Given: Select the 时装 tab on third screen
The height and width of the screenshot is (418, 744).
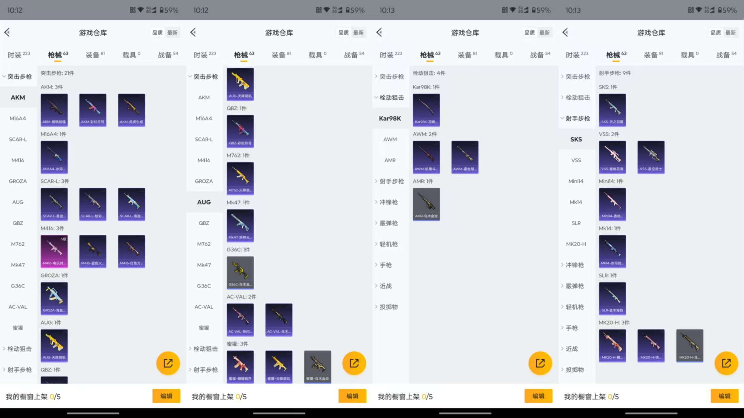Looking at the screenshot, I should pos(391,55).
